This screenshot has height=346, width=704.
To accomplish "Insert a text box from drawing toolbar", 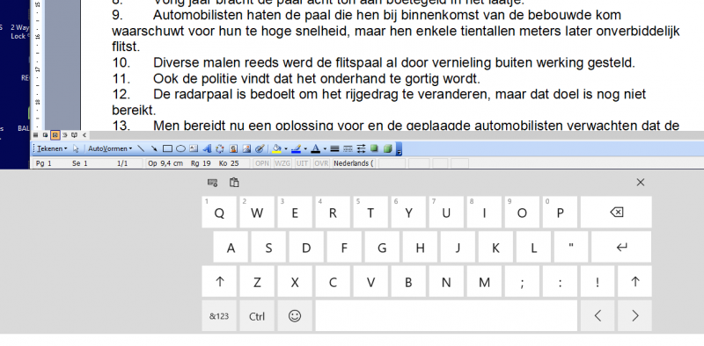I will click(x=194, y=148).
